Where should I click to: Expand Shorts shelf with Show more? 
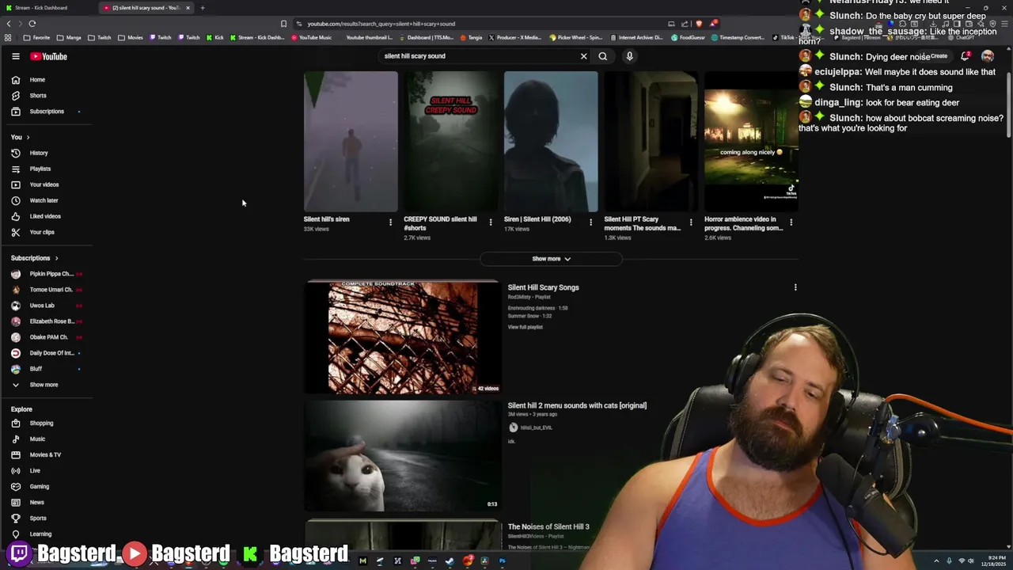click(x=551, y=259)
